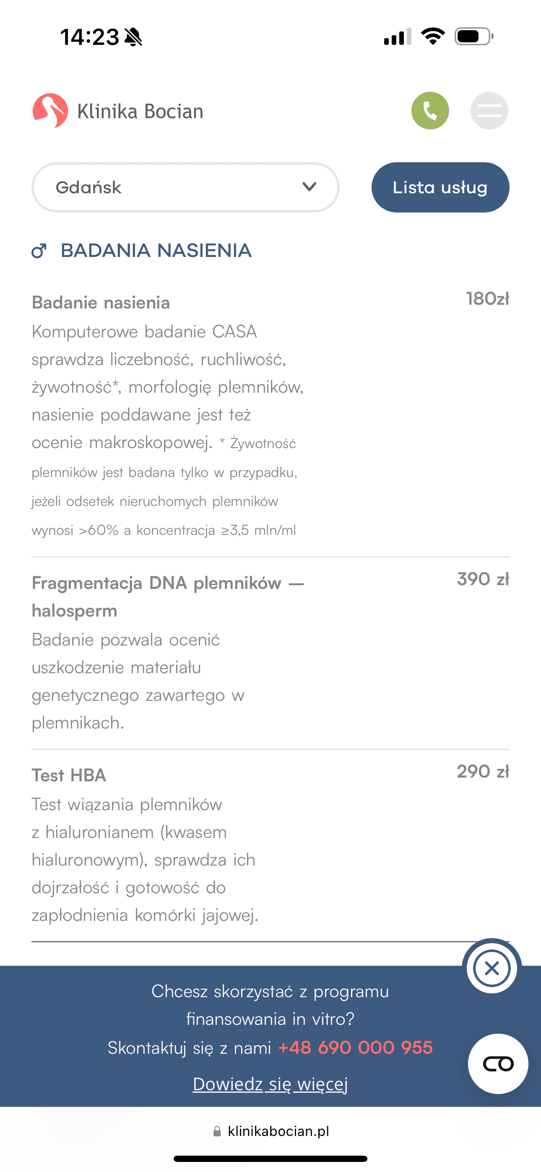This screenshot has height=1172, width=541.
Task: Select the BADANIA NASIENIA heading
Action: point(156,251)
